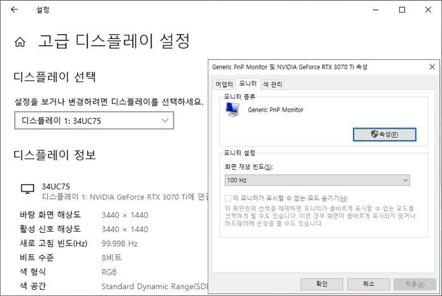Click the back arrow in Settings window
This screenshot has height=296, width=442.
coord(14,10)
